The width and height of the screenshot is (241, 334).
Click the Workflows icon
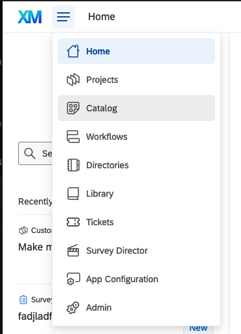pos(73,137)
